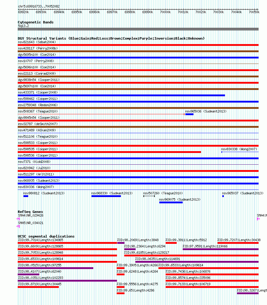Select variant nsv598462 (Cooper2011) label
Viewport: 267px width, 305px height.
click(x=38, y=99)
